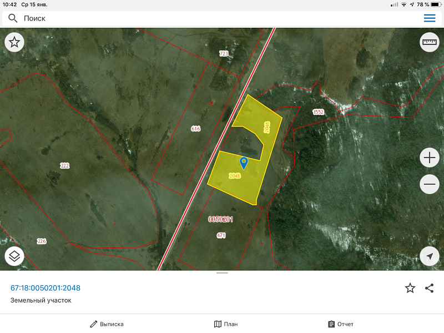Open the Выписка tab

(x=107, y=324)
